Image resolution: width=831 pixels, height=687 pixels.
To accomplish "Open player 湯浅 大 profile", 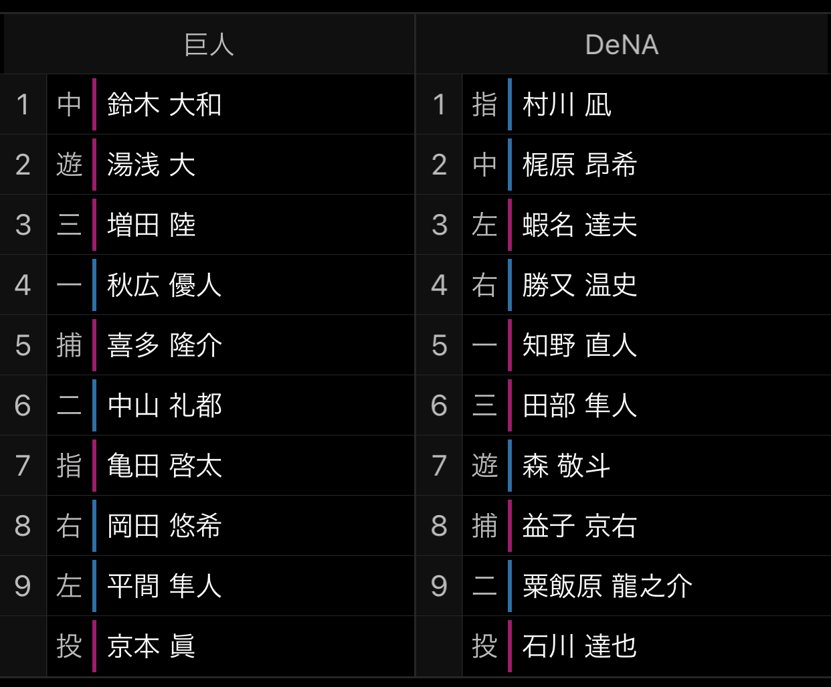I will (151, 165).
